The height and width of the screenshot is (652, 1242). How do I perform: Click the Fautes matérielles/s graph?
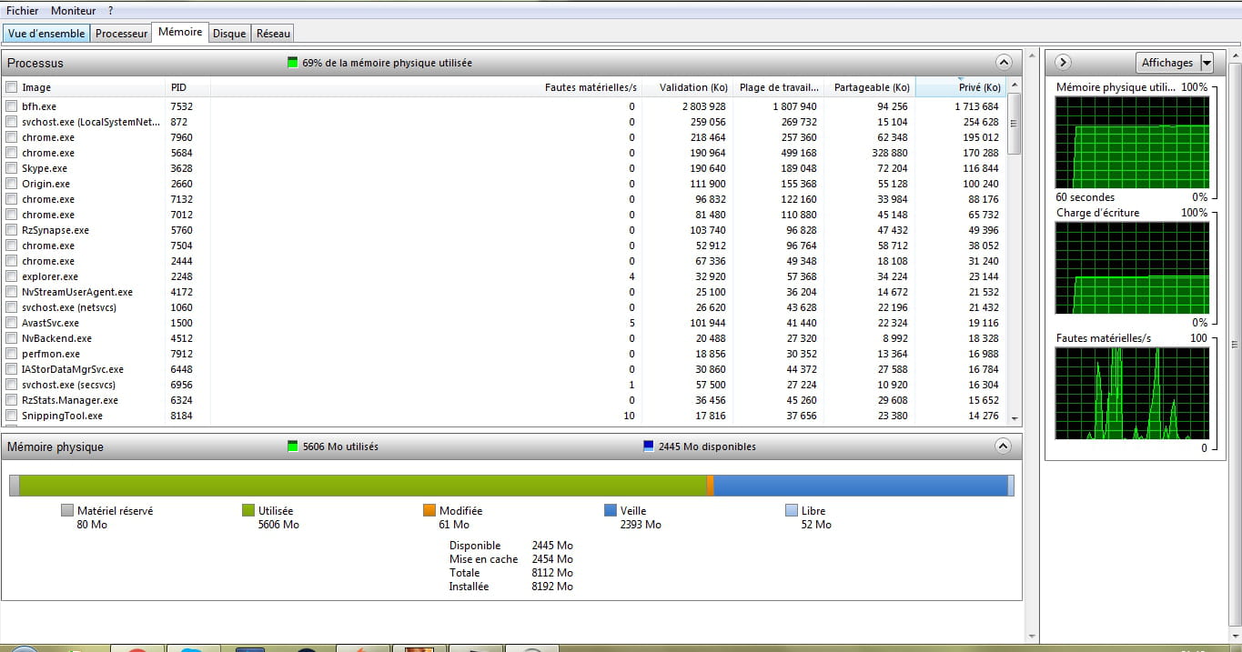(1132, 395)
